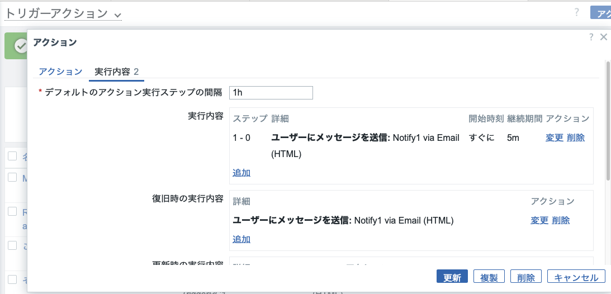Select the 実行内容 tab

tap(116, 72)
